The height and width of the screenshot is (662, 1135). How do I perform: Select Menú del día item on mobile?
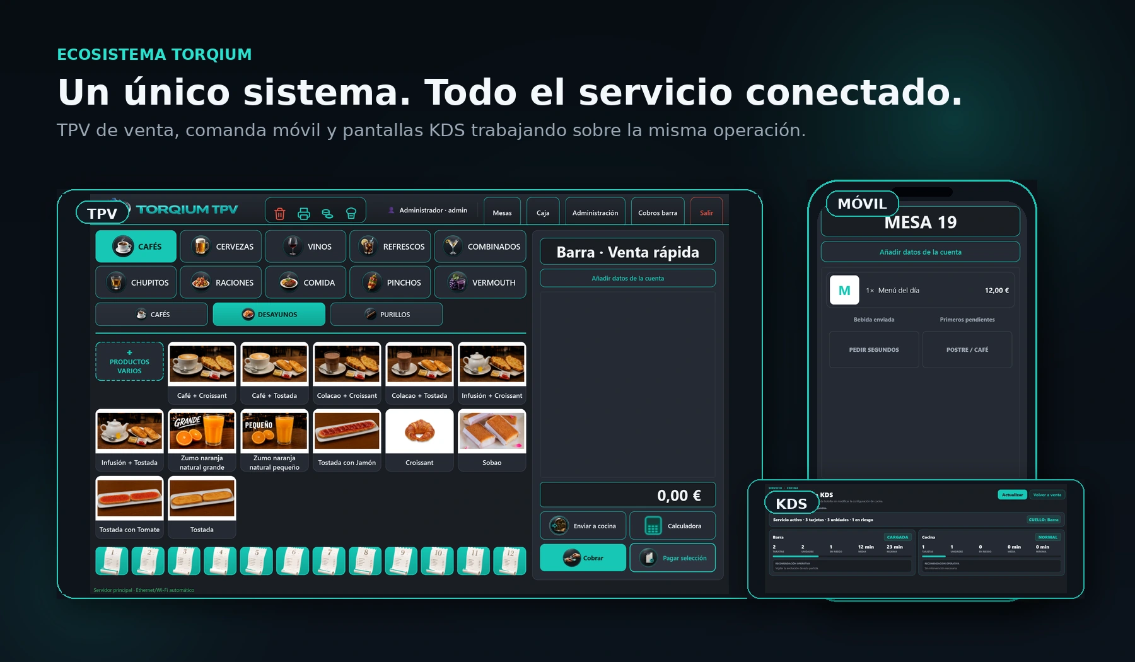(x=921, y=290)
